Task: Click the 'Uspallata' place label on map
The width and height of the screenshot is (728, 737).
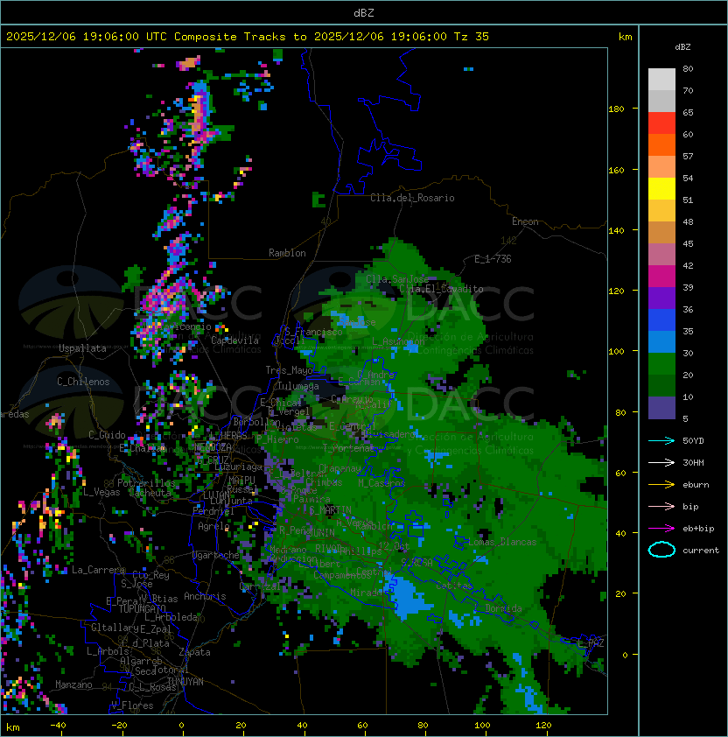Action: pos(82,348)
